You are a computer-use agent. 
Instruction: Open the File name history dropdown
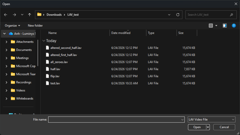coord(182,119)
